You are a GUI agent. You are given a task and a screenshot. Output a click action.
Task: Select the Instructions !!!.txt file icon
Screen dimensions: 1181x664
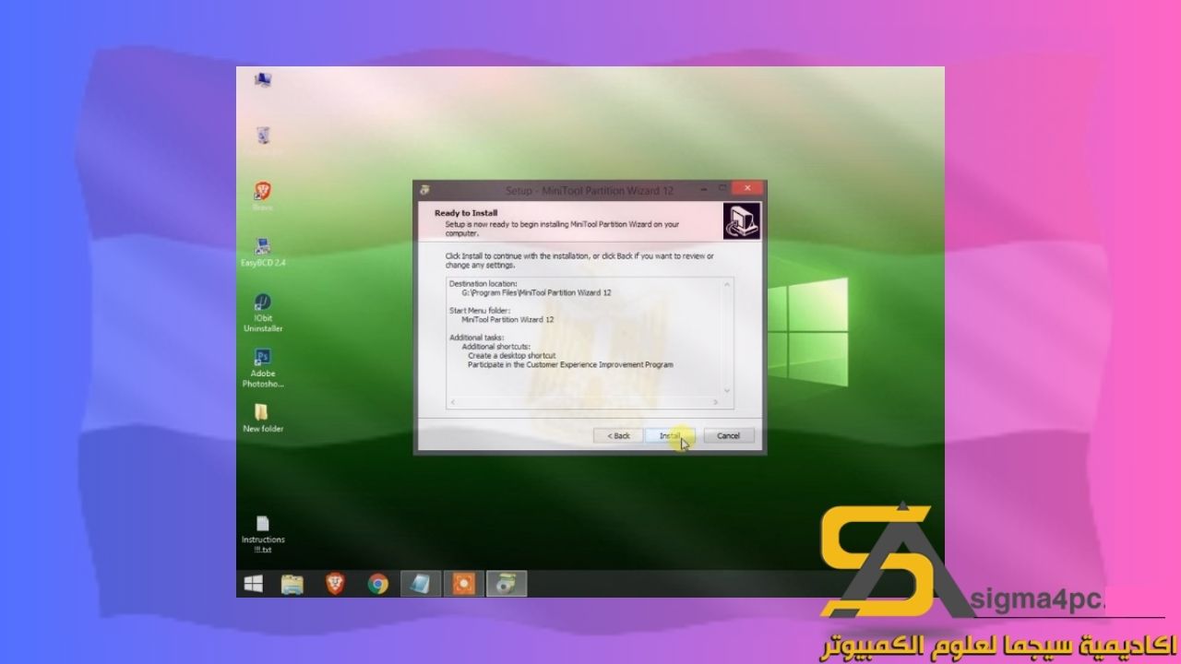[x=263, y=534]
